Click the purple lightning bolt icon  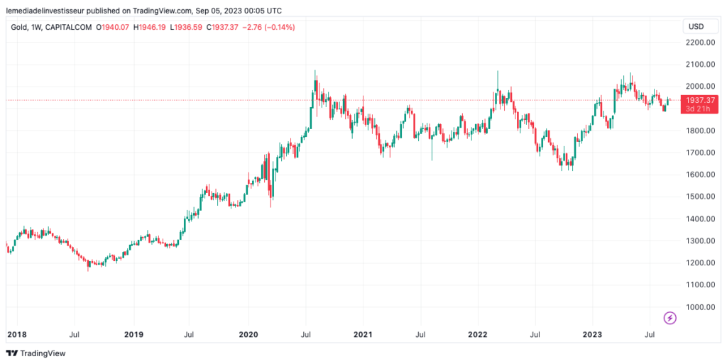(x=669, y=318)
